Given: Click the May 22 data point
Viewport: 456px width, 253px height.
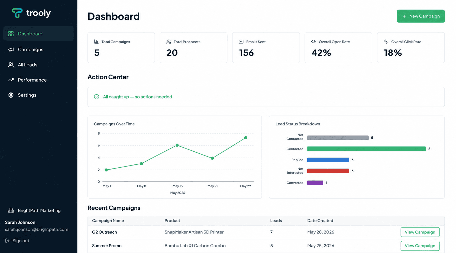Looking at the screenshot, I should tap(212, 158).
